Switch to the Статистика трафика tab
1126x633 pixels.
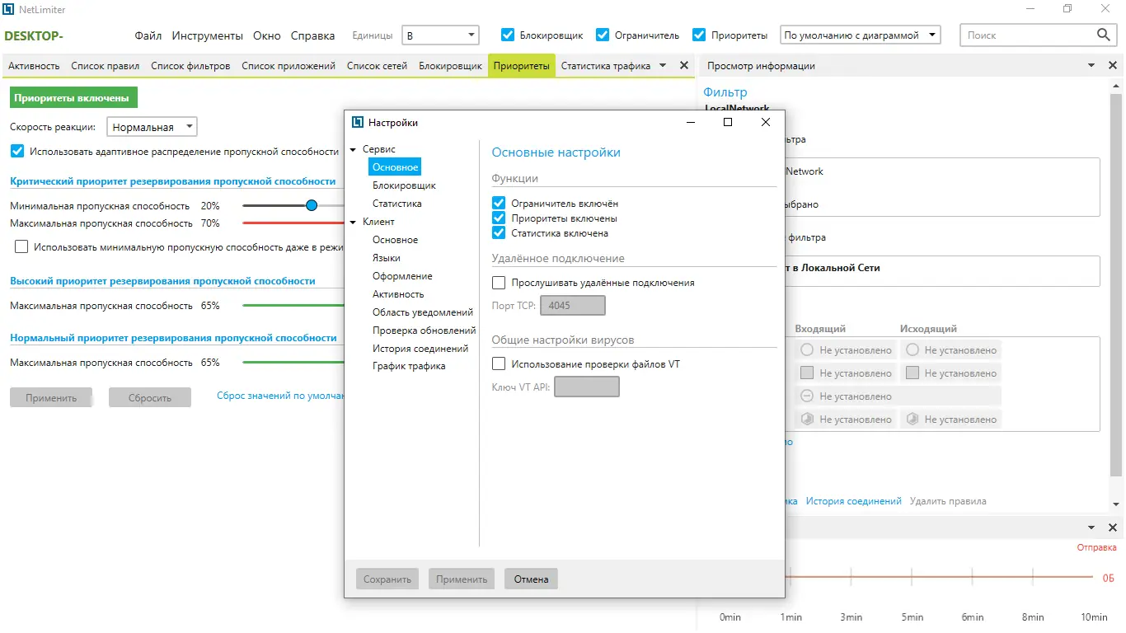[x=606, y=66]
